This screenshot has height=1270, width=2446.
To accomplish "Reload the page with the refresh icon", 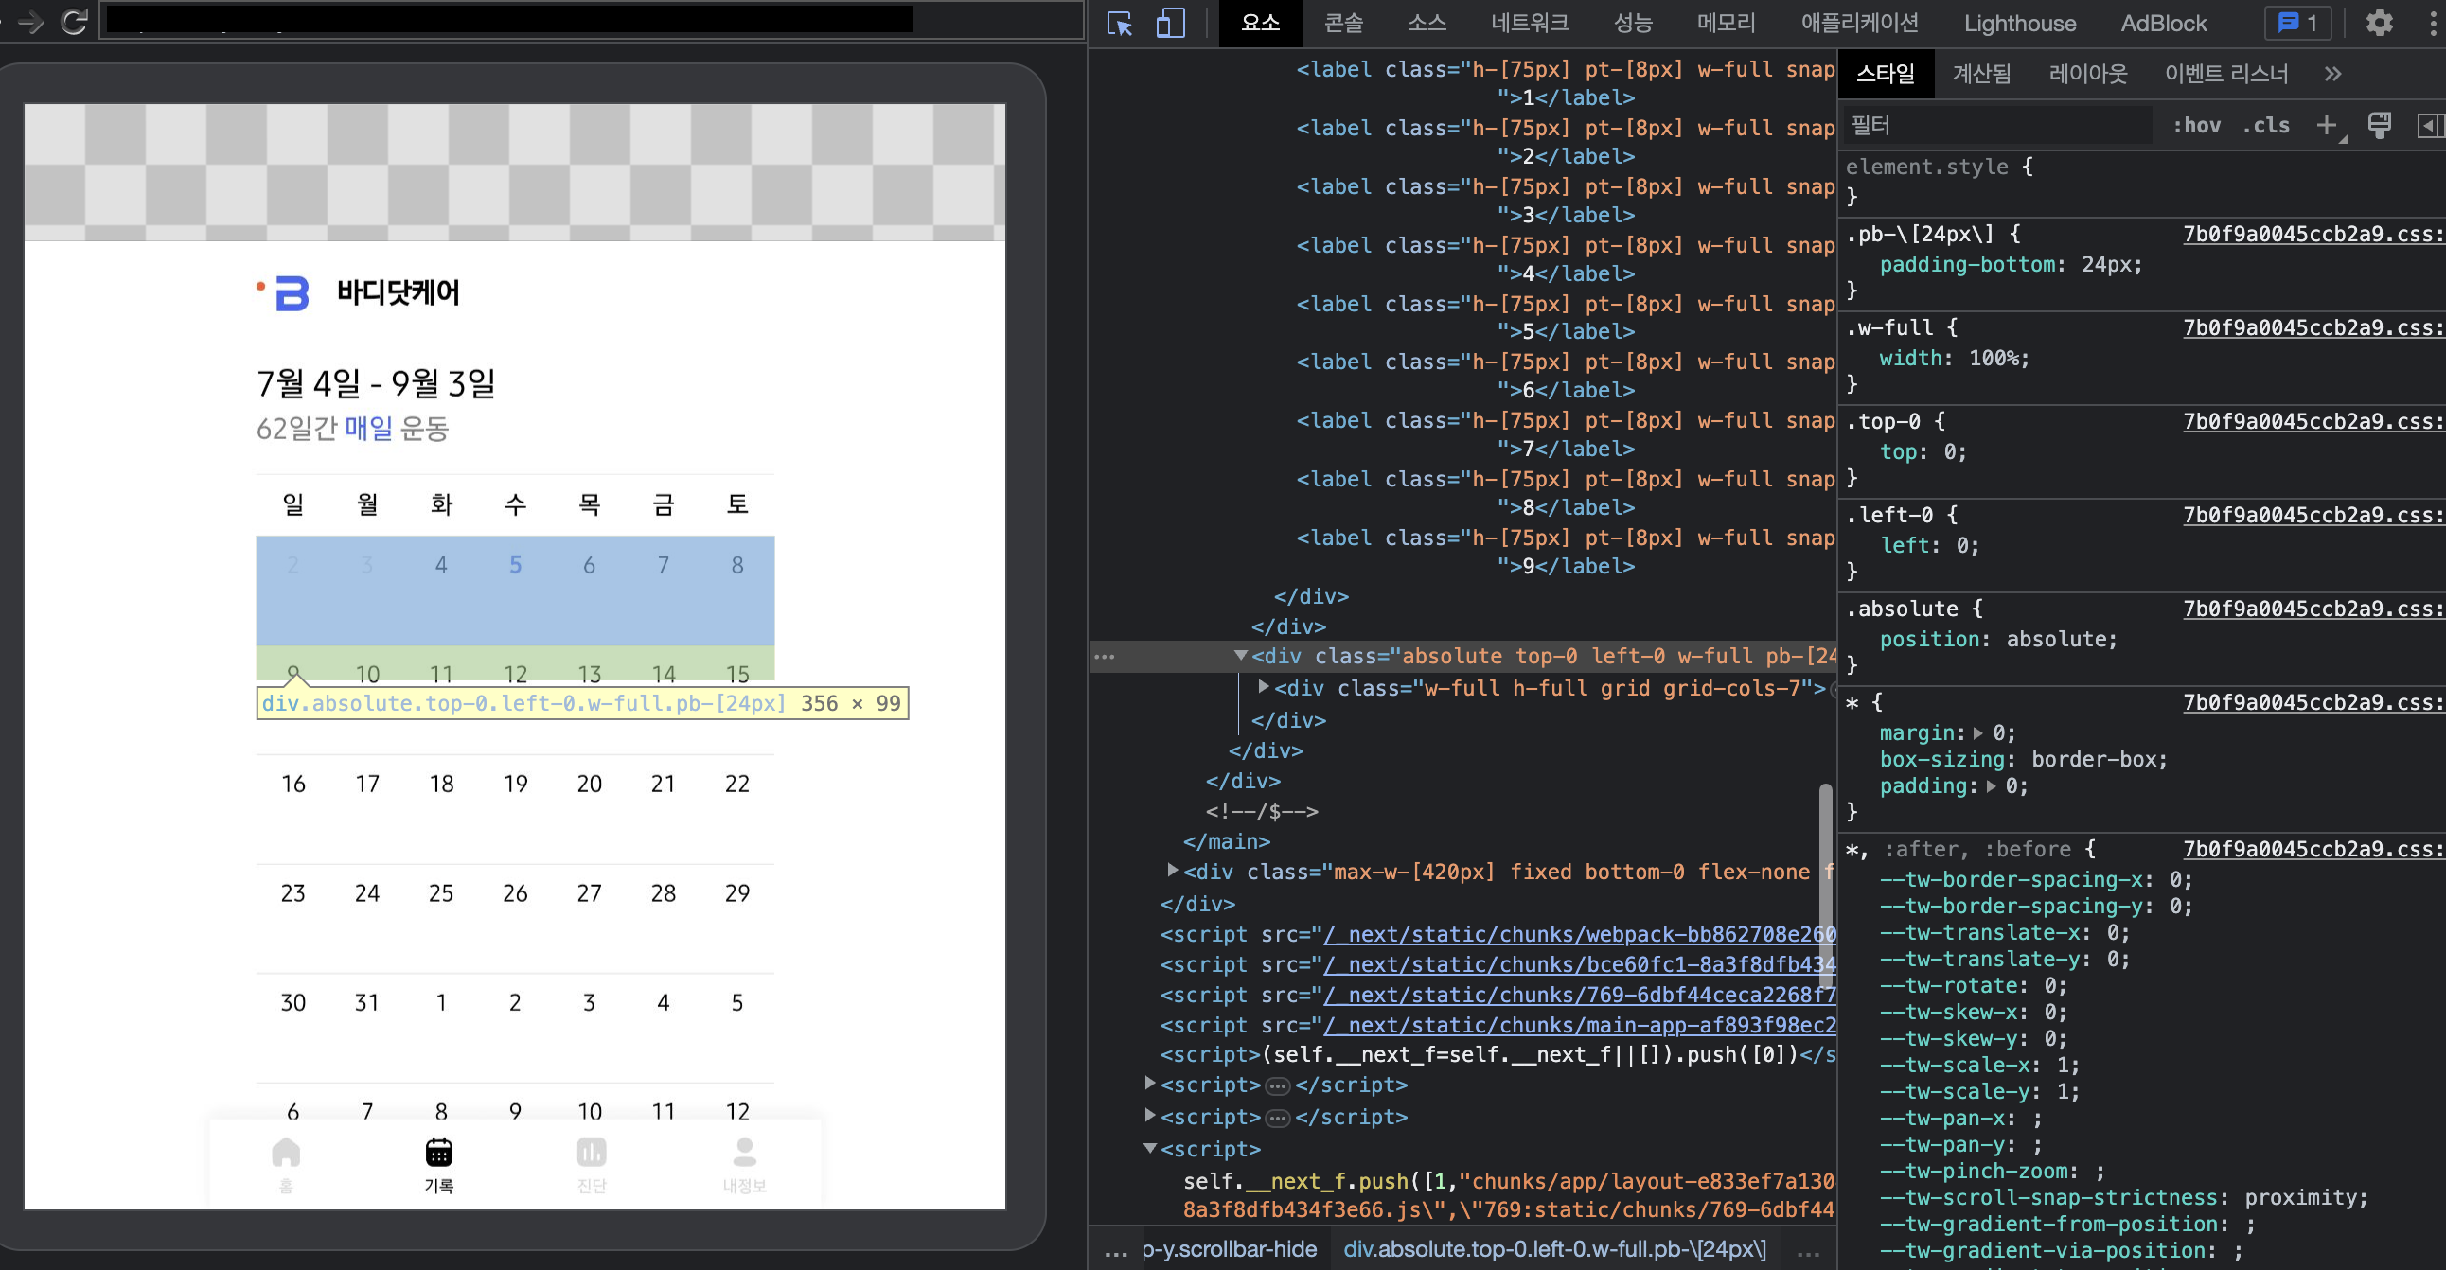I will 74,21.
